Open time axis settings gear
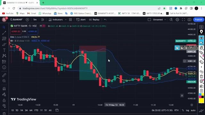Screen dimensions: 205x115 click(x=192, y=105)
